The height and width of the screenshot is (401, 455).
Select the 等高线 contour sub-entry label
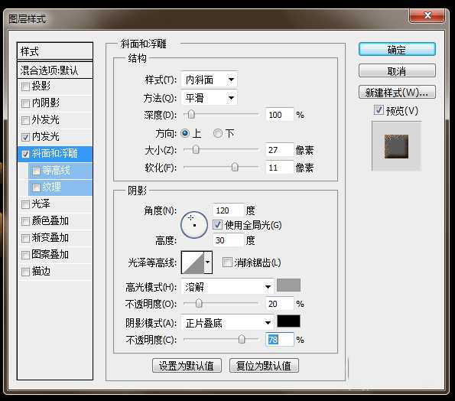57,171
